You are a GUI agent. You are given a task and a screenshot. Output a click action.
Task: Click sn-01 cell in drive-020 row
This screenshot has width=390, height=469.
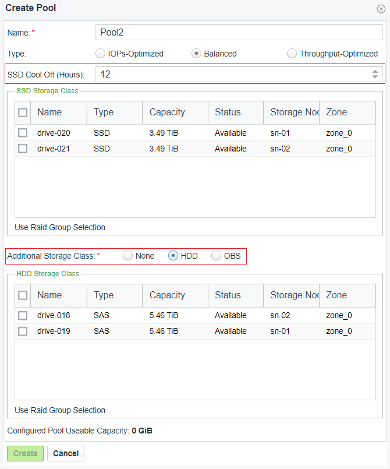(280, 133)
